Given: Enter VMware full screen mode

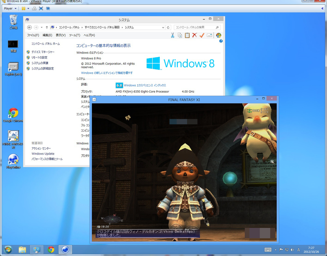Looking at the screenshot, I should coord(41,9).
